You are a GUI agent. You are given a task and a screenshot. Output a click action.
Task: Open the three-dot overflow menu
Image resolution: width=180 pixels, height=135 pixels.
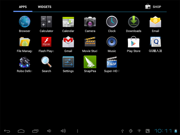pos(78,131)
